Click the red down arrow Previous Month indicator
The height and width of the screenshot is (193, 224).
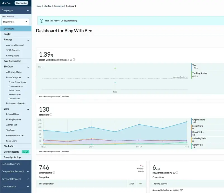click(141, 165)
